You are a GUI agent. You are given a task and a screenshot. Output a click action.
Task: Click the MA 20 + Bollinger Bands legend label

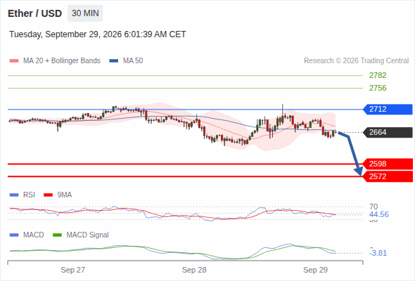62,61
